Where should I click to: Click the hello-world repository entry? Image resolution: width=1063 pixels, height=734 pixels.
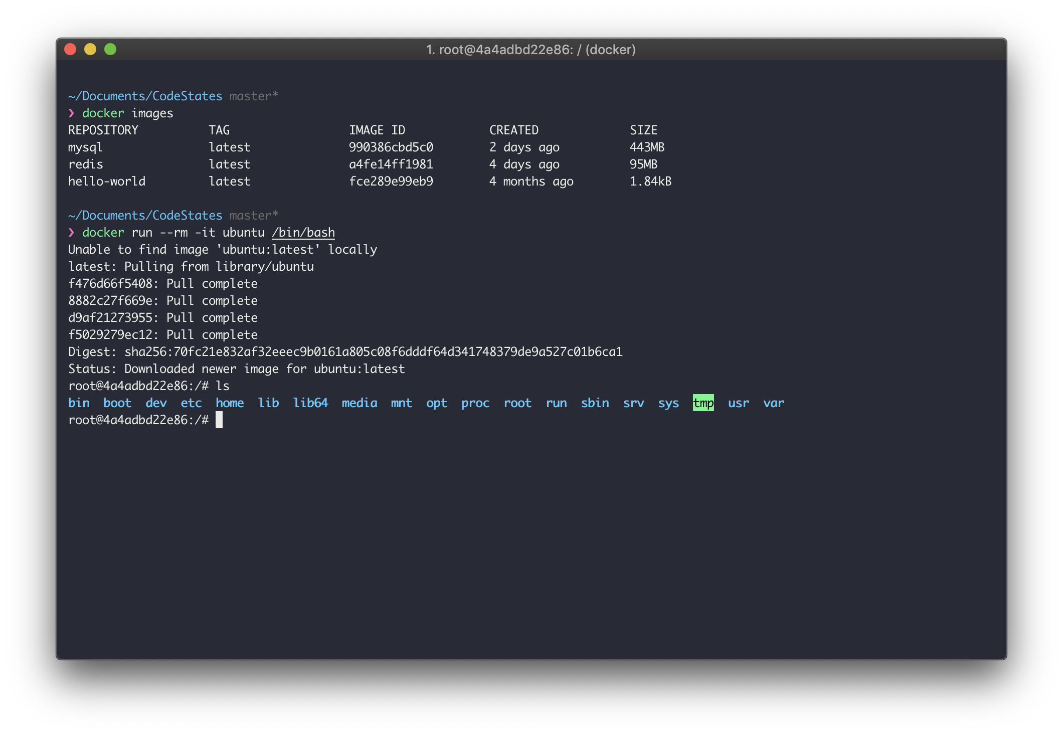click(x=107, y=181)
